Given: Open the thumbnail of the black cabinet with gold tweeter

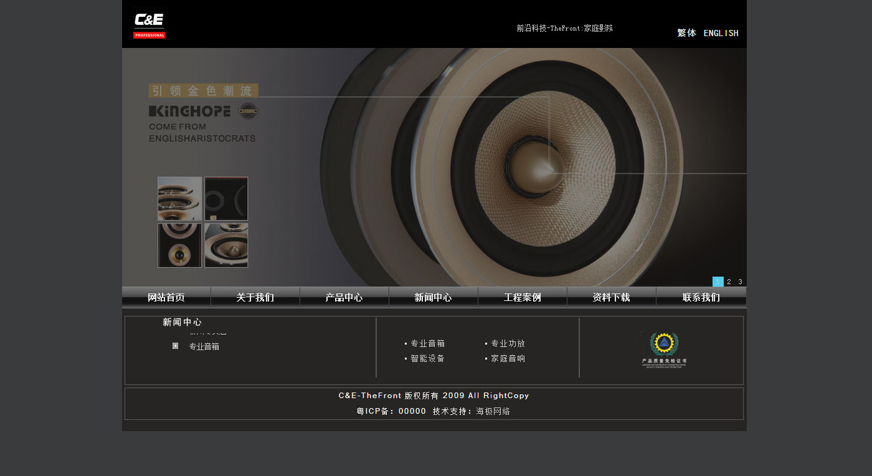Looking at the screenshot, I should click(x=180, y=245).
